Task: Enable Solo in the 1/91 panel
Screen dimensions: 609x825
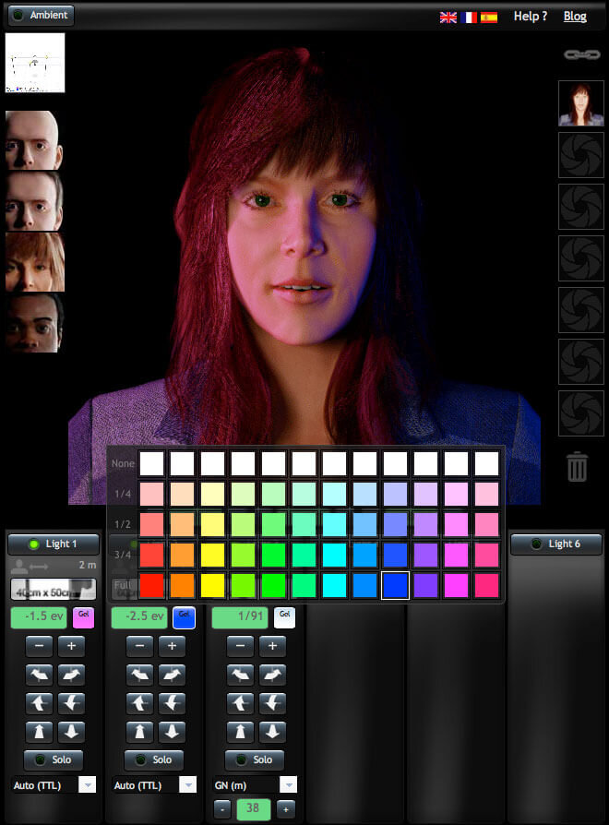Action: coord(254,759)
